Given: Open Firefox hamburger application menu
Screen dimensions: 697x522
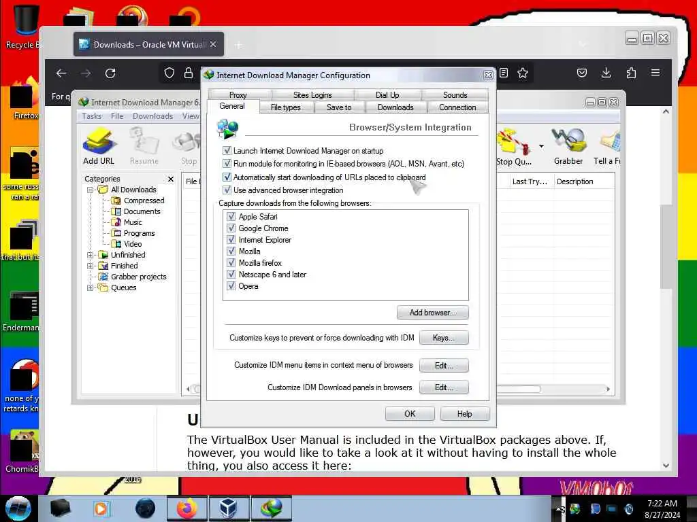Looking at the screenshot, I should (x=655, y=73).
